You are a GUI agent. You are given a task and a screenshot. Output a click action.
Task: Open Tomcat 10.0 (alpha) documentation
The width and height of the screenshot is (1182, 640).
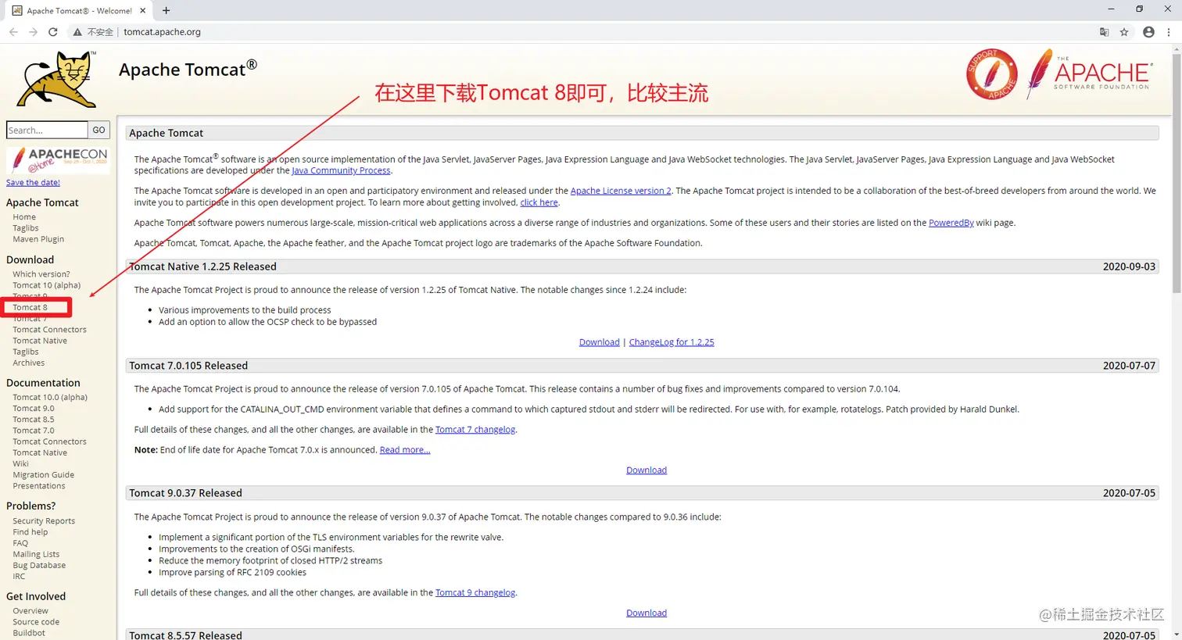[x=50, y=397]
